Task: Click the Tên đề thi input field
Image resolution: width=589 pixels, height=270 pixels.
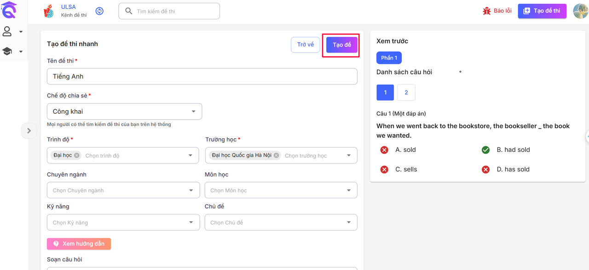Action: pyautogui.click(x=202, y=76)
